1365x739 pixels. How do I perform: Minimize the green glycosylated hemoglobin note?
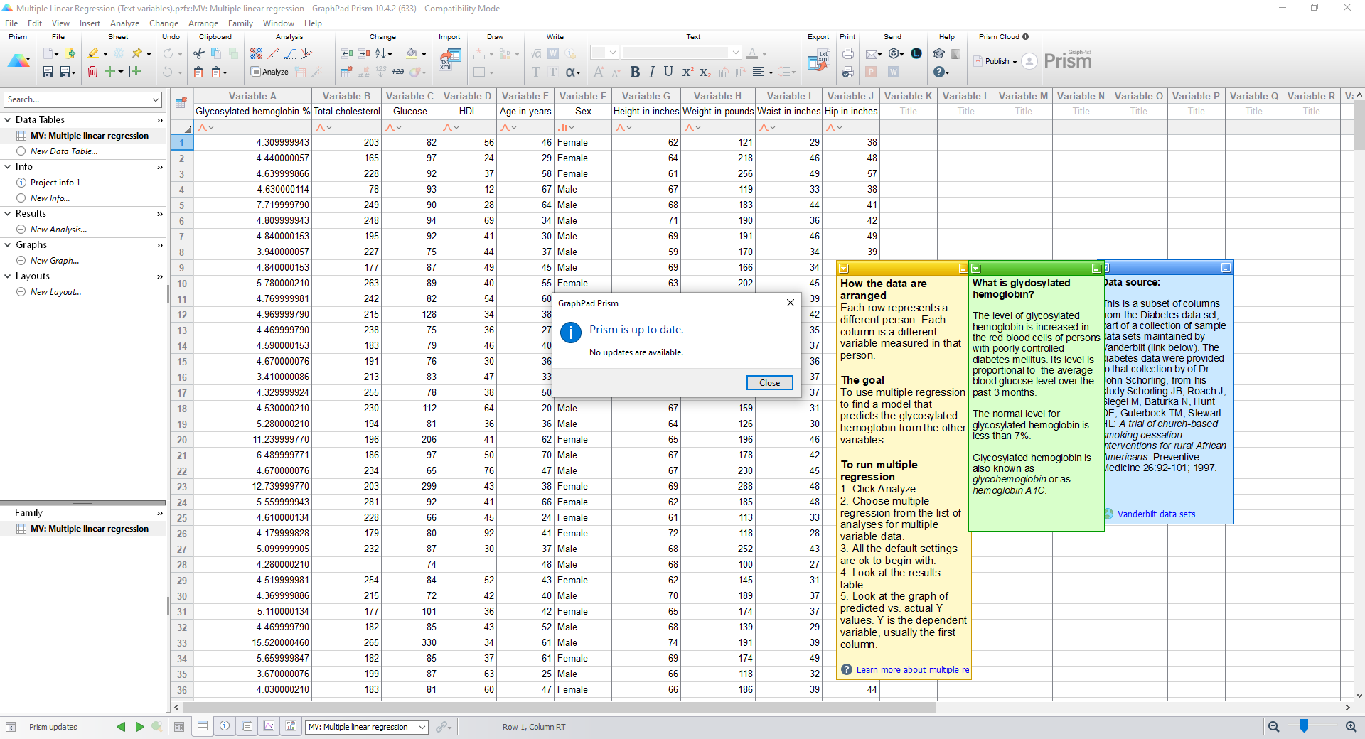[x=1096, y=269]
